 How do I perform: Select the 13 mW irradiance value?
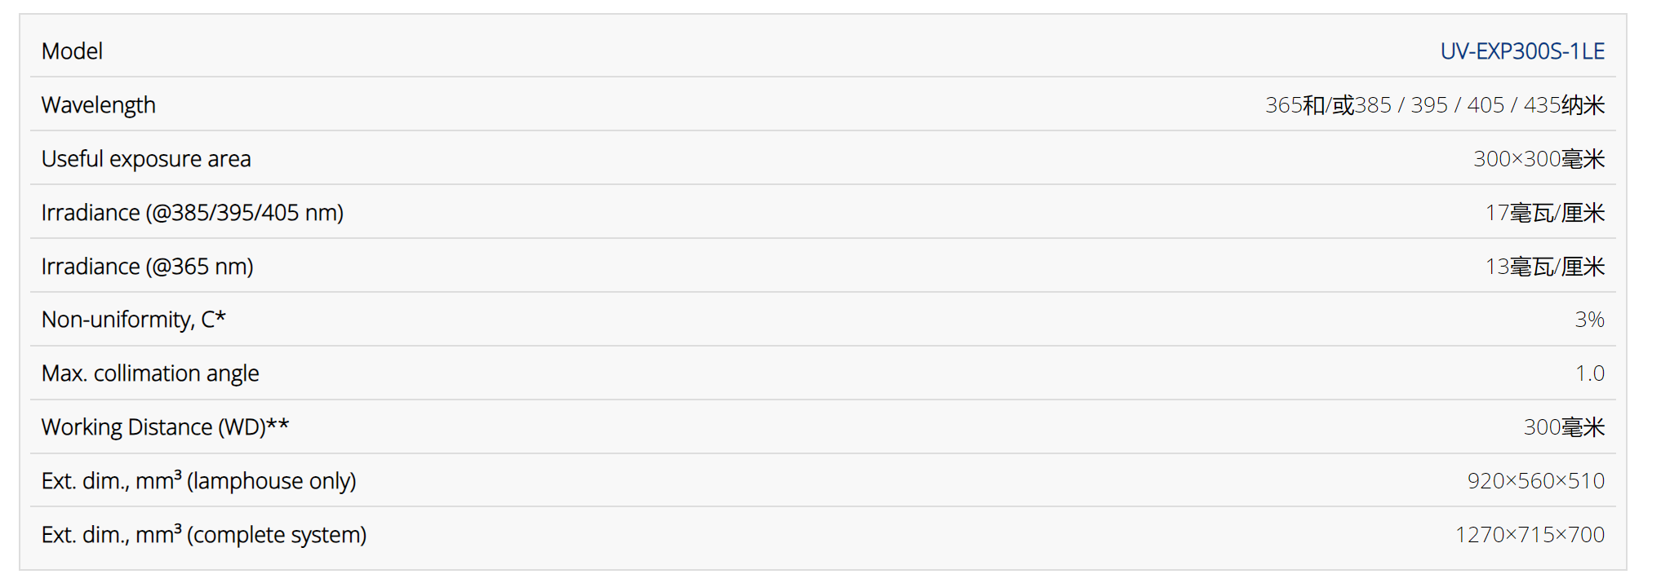(1544, 267)
